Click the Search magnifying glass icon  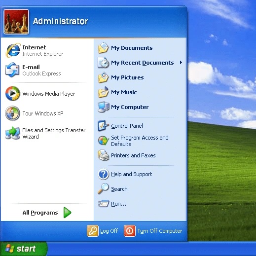point(103,188)
